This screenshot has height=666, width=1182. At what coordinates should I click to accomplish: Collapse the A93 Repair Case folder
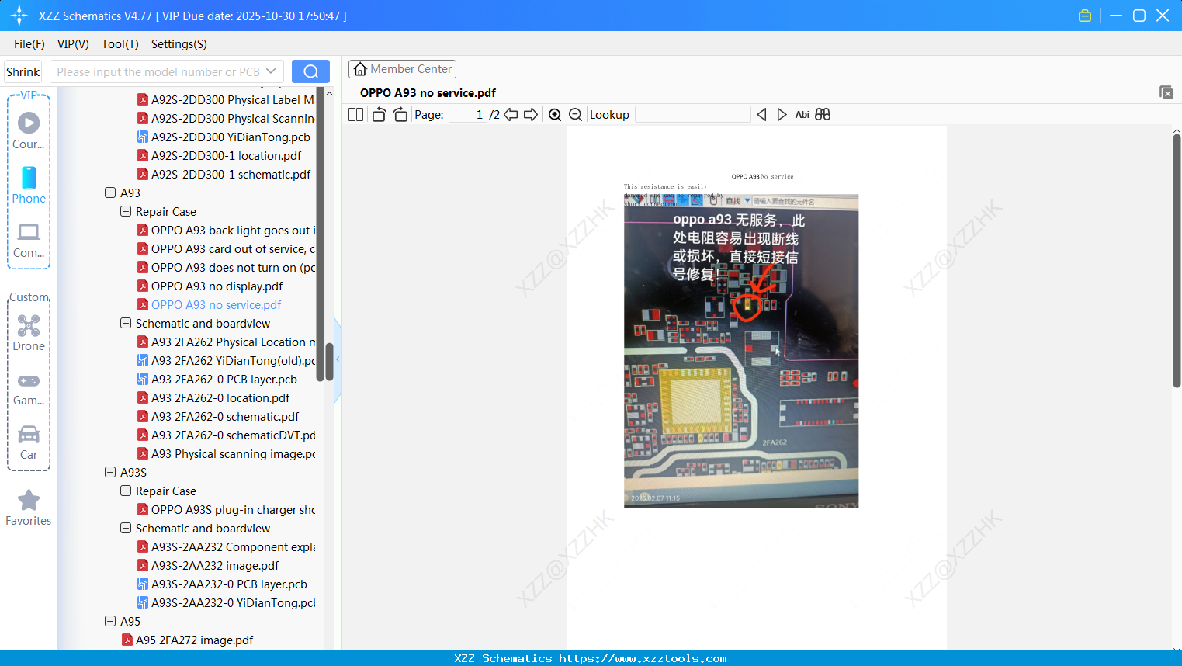coord(126,211)
